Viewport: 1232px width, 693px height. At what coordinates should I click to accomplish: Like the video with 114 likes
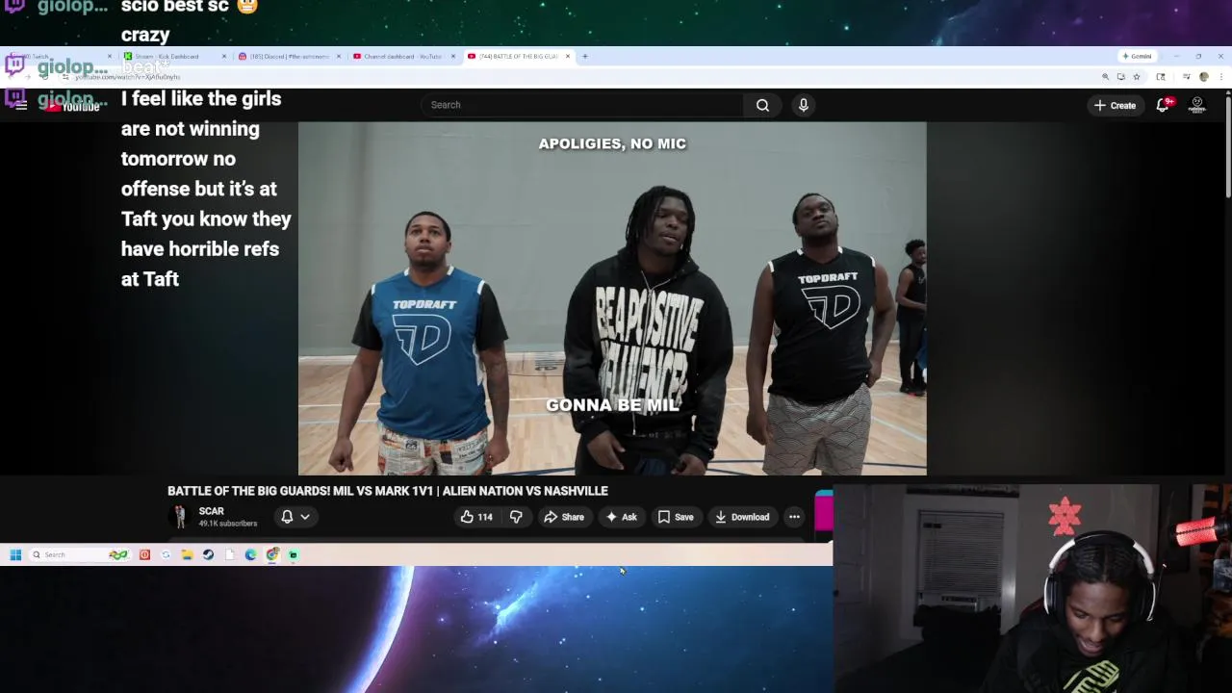pos(475,517)
